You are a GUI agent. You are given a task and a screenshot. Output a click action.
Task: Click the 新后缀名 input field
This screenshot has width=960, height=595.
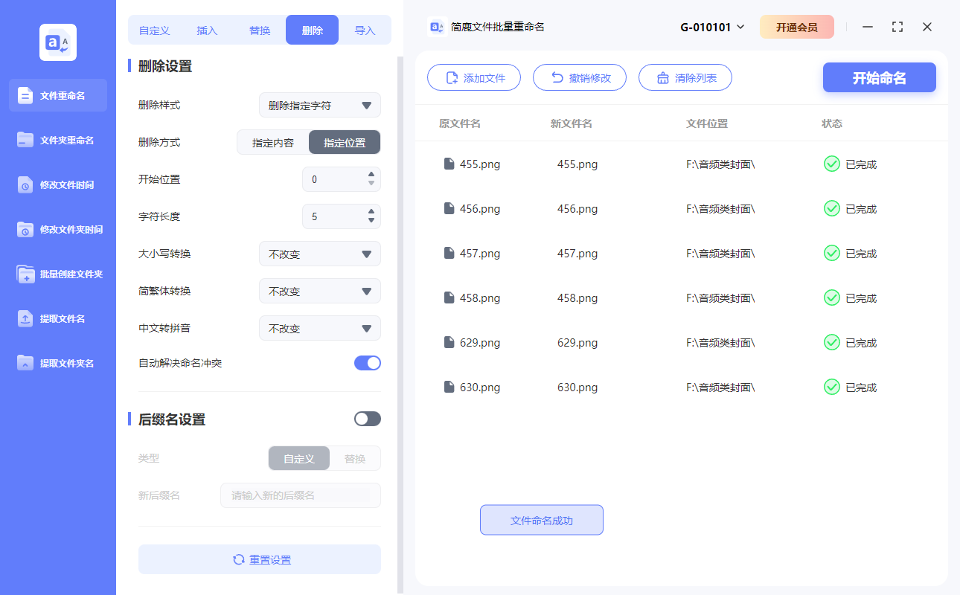pyautogui.click(x=301, y=495)
